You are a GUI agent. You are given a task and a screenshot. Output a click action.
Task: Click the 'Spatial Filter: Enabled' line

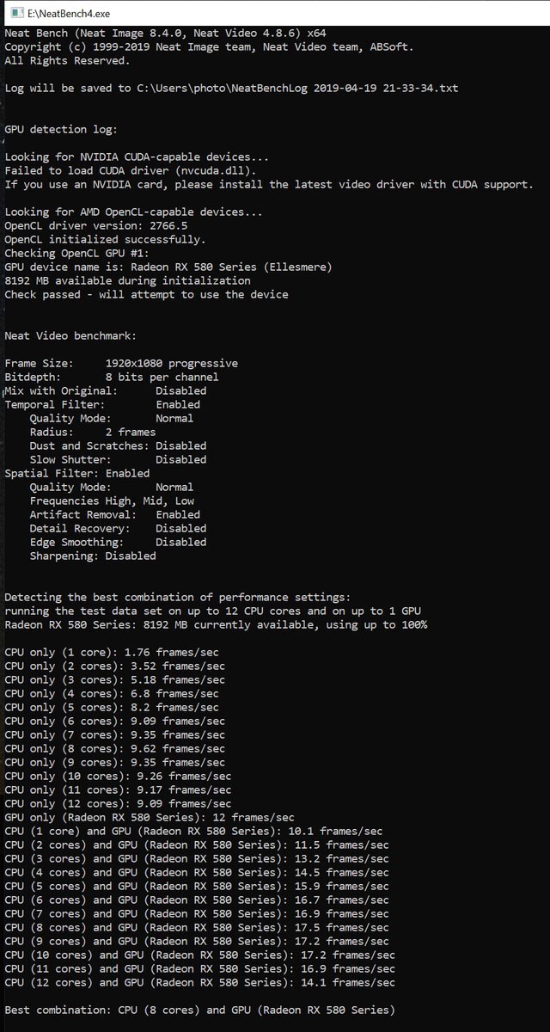tap(77, 474)
